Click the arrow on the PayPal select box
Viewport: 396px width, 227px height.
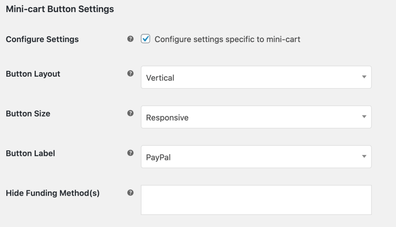point(363,157)
